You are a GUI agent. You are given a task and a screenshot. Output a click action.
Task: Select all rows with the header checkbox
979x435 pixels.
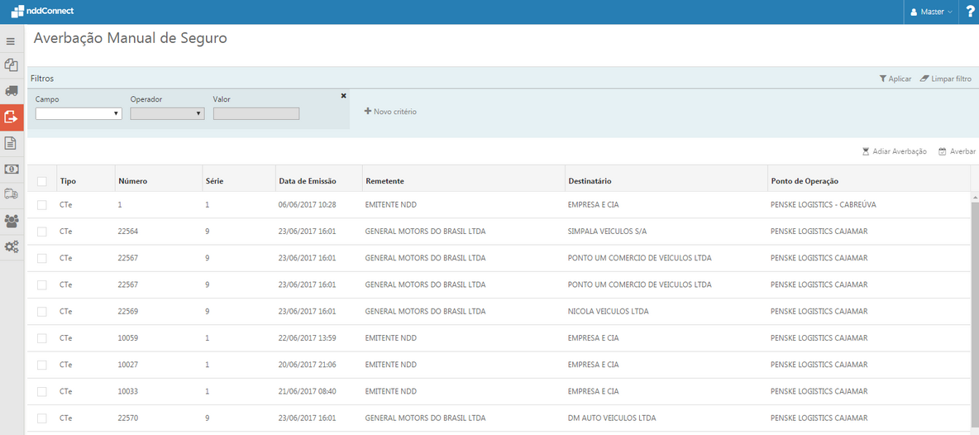pyautogui.click(x=42, y=181)
